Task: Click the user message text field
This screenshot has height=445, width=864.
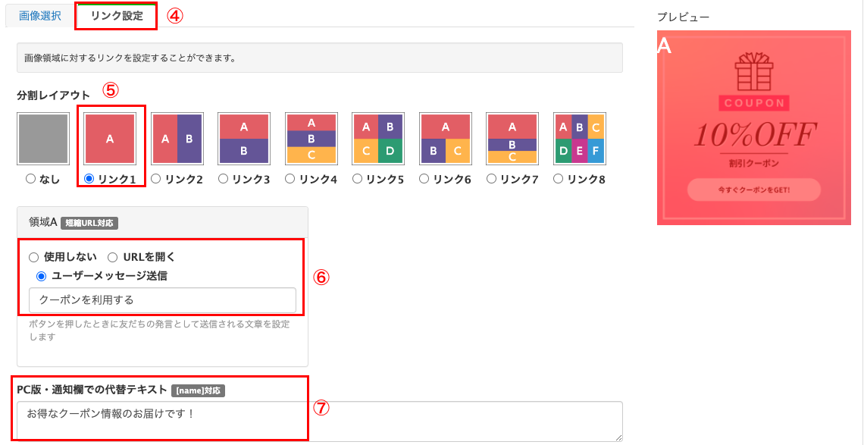Action: coord(162,299)
